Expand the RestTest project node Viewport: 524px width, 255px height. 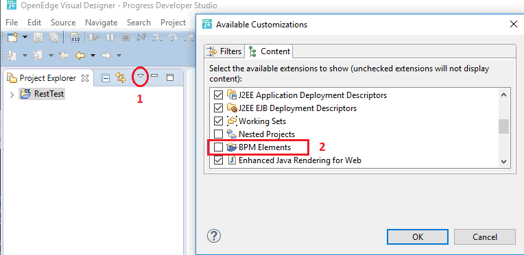click(12, 95)
